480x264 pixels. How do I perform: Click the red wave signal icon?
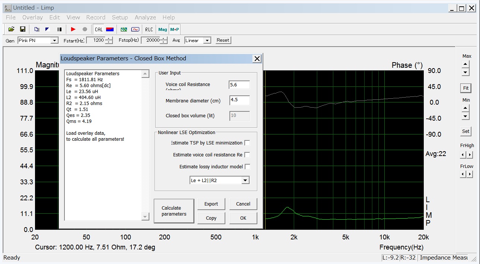pos(135,29)
